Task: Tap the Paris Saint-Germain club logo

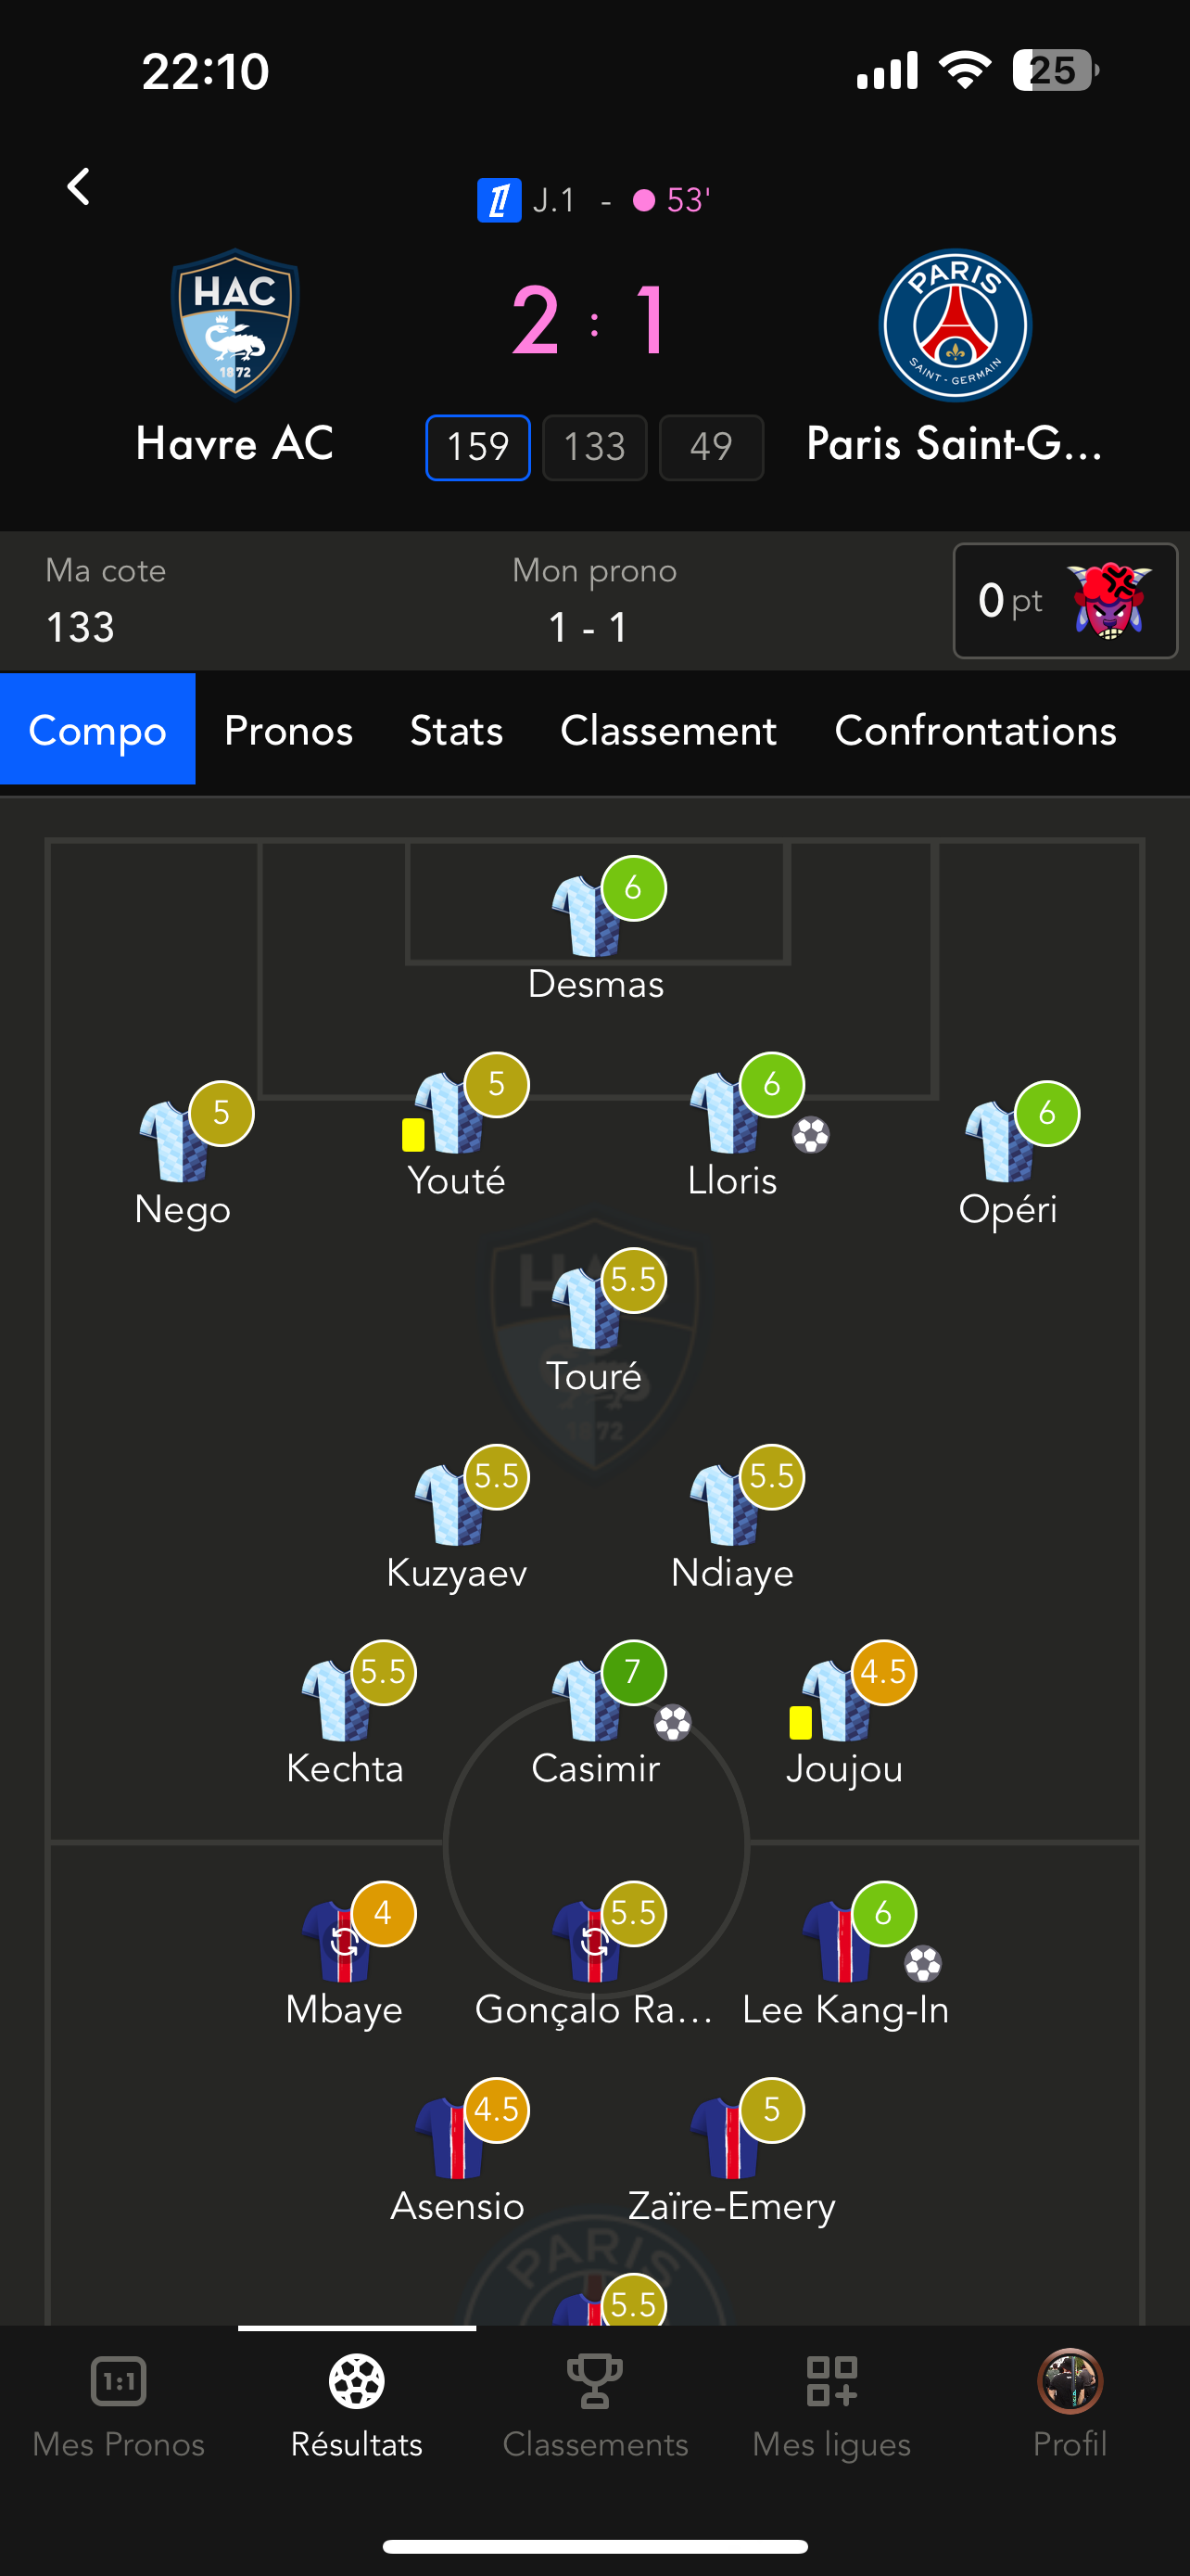Action: pos(955,325)
